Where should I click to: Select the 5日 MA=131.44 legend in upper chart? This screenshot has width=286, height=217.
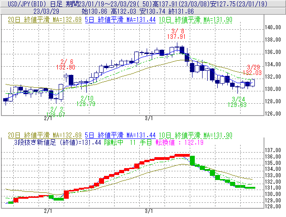pos(120,20)
